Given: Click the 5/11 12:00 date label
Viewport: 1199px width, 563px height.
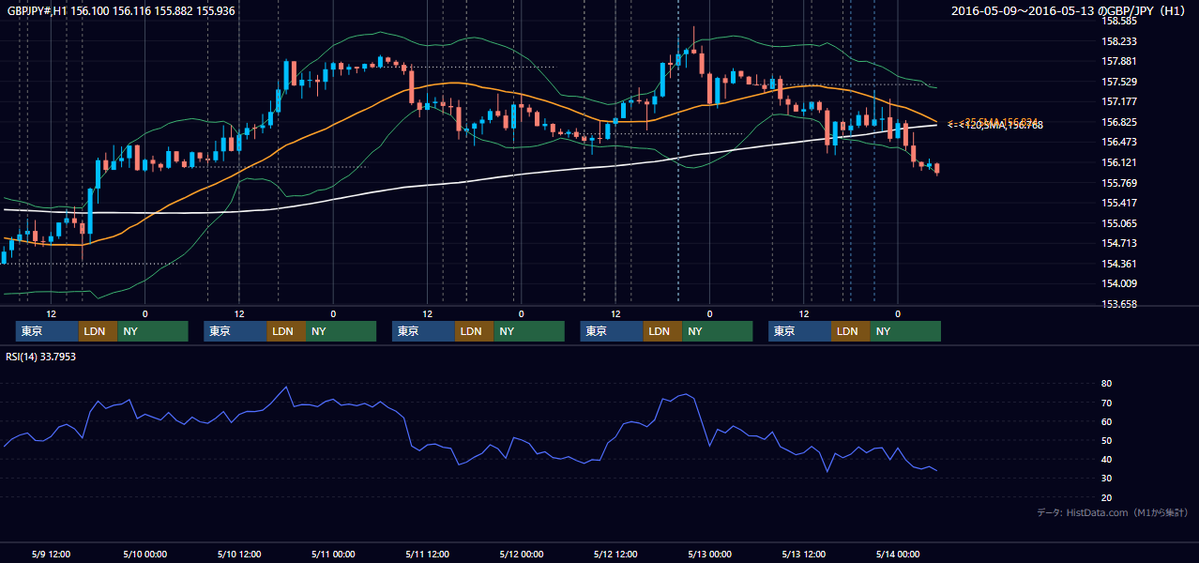Looking at the screenshot, I should click(427, 554).
